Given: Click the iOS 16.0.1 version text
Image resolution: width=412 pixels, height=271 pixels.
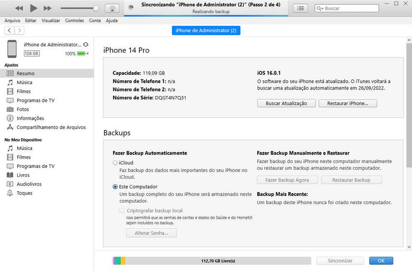Looking at the screenshot, I should tap(269, 73).
